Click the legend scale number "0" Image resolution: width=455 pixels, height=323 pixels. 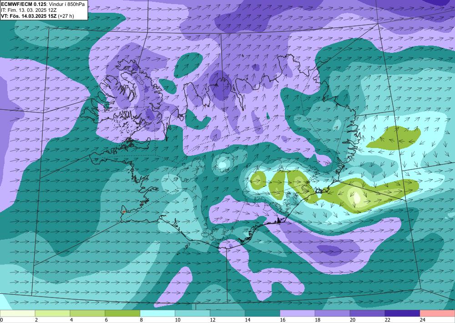[1, 320]
